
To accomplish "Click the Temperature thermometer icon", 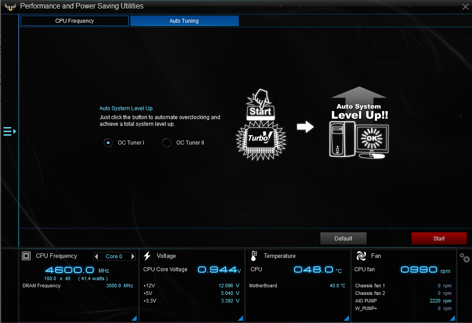I will pyautogui.click(x=254, y=256).
